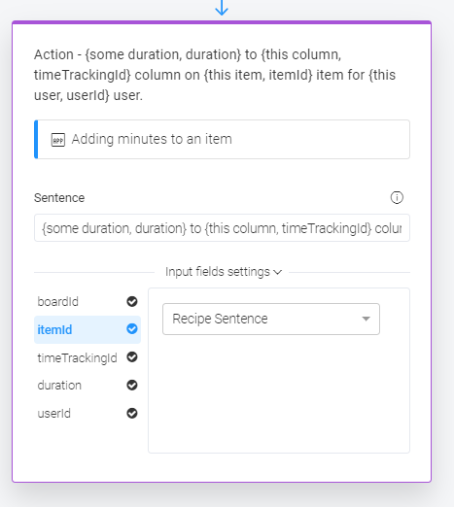Click the Sentence text input
Viewport: 454px width, 507px height.
point(222,227)
